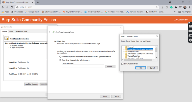Click the circle extension icon in toolbar

coord(167,7)
